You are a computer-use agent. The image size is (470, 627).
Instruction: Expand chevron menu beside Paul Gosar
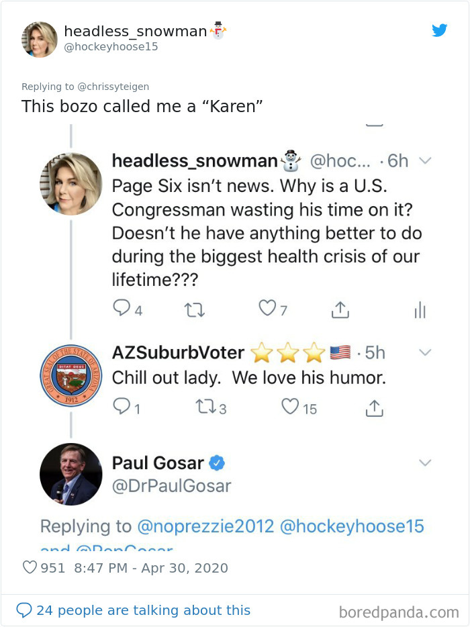tap(425, 463)
